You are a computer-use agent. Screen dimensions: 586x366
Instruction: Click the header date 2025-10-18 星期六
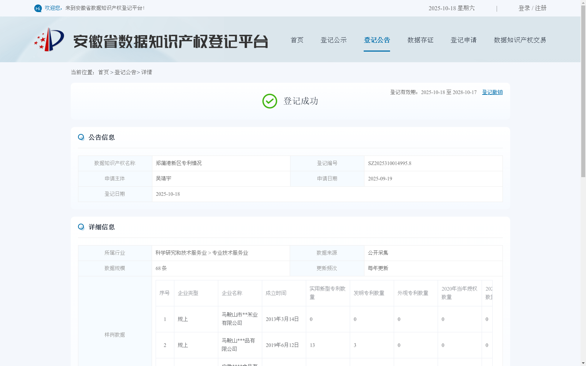pos(452,8)
